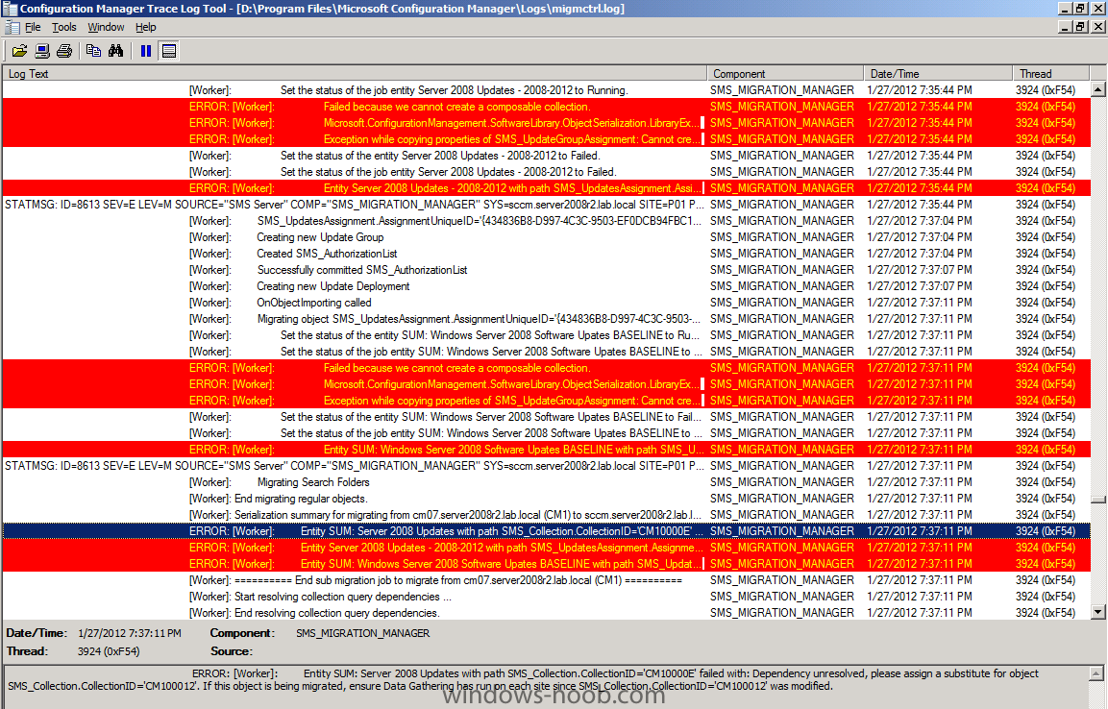Open the Tools menu

[64, 28]
